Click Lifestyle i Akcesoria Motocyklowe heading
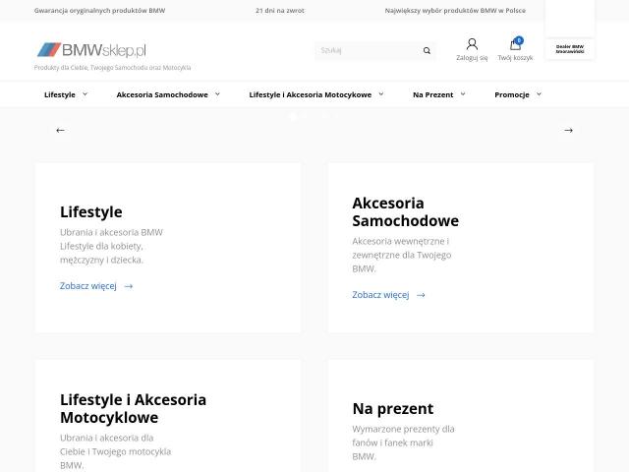Viewport: 629px width, 472px height. 134,409
